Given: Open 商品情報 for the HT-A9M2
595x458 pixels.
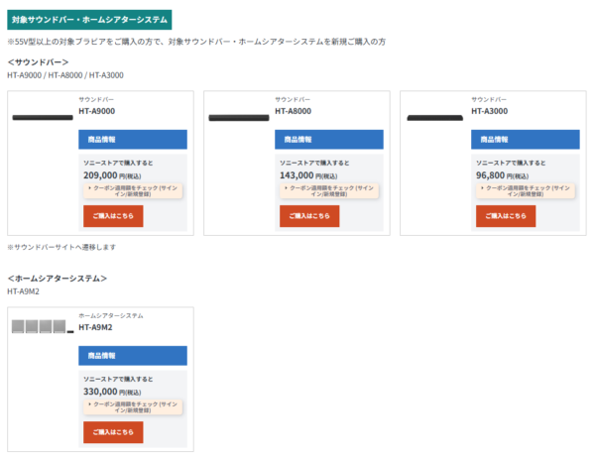Looking at the screenshot, I should coord(133,355).
